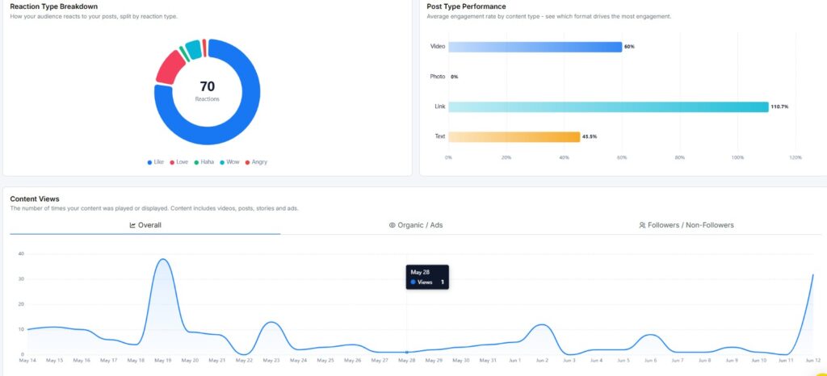Click the line chart icon beside Overall
Screen dimensions: 827x376
coord(133,225)
